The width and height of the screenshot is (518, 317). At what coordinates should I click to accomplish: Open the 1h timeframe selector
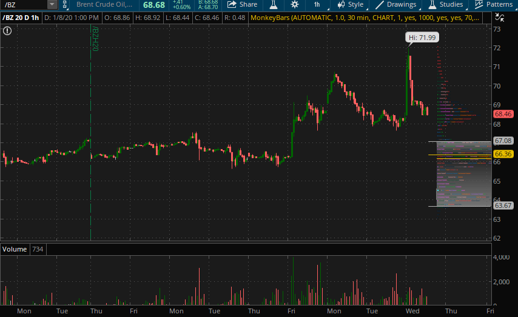point(317,5)
